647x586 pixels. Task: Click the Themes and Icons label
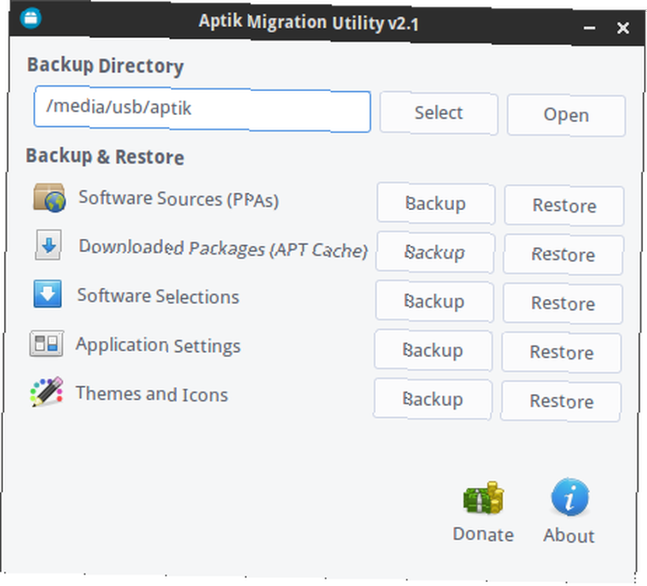pyautogui.click(x=151, y=394)
